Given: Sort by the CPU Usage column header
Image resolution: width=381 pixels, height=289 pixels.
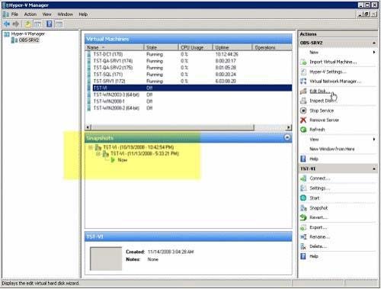Looking at the screenshot, I should (195, 47).
